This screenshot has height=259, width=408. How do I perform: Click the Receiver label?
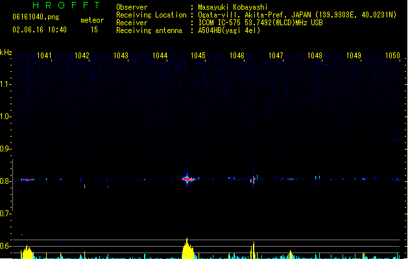[132, 23]
